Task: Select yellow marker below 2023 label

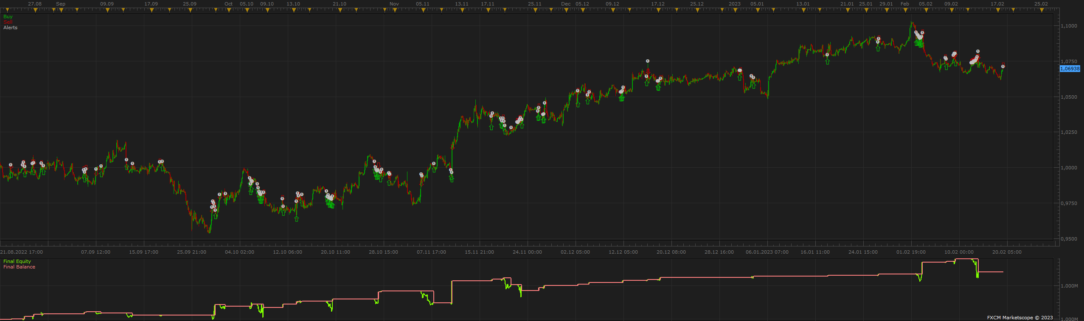Action: click(735, 10)
